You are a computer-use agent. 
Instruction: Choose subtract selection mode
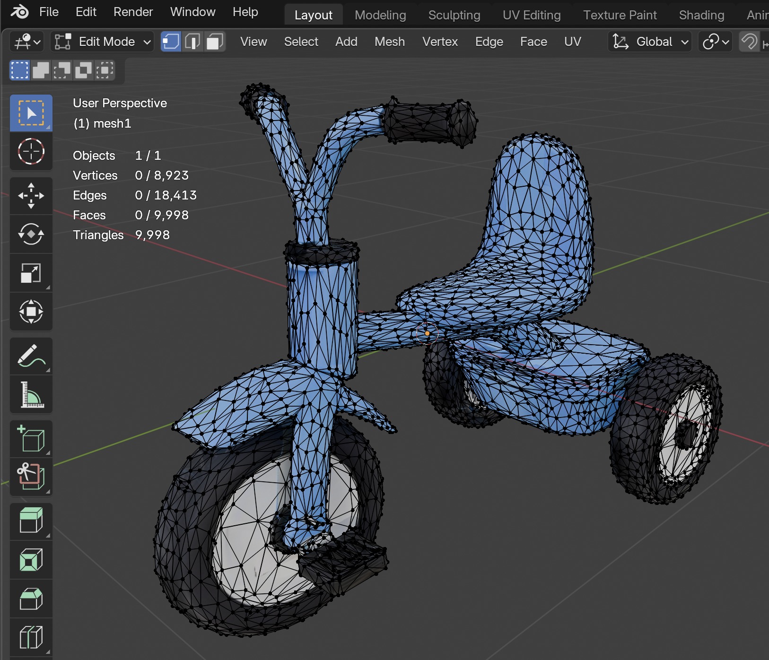pos(62,70)
